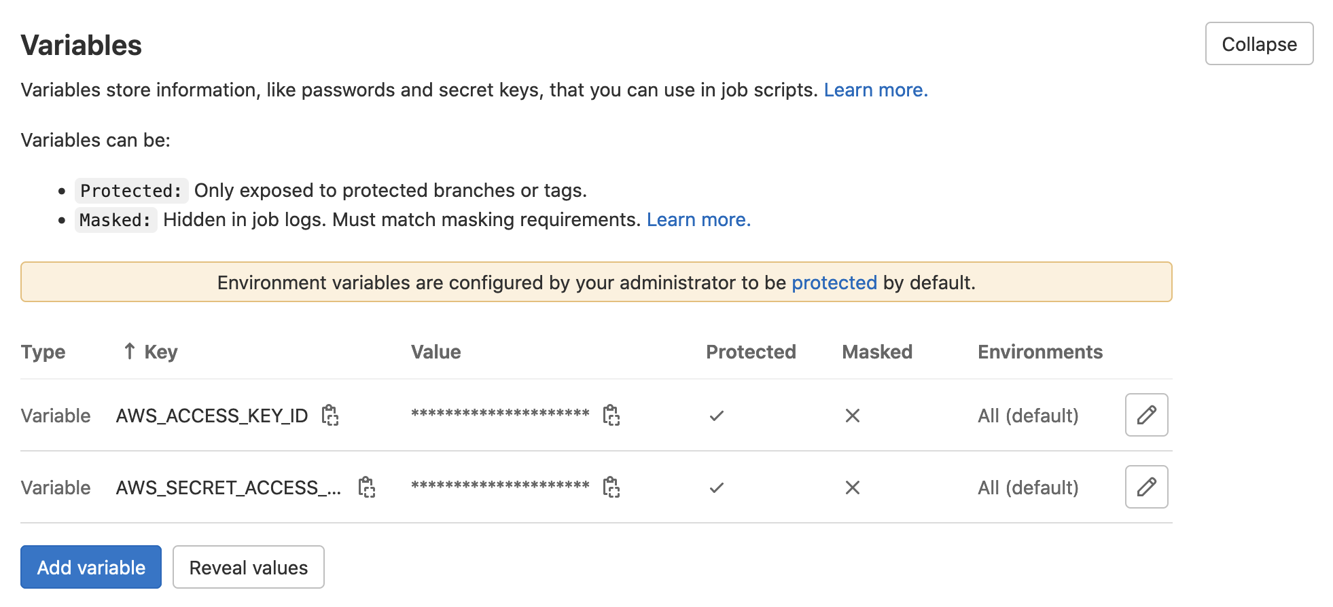The image size is (1333, 607).
Task: Collapse the Variables section
Action: (1259, 43)
